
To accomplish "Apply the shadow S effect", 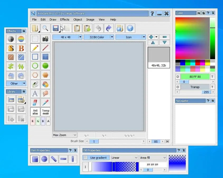I will coord(11,48).
